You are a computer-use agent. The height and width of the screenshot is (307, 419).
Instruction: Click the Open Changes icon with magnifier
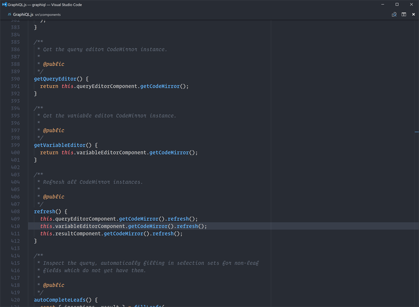pyautogui.click(x=394, y=14)
